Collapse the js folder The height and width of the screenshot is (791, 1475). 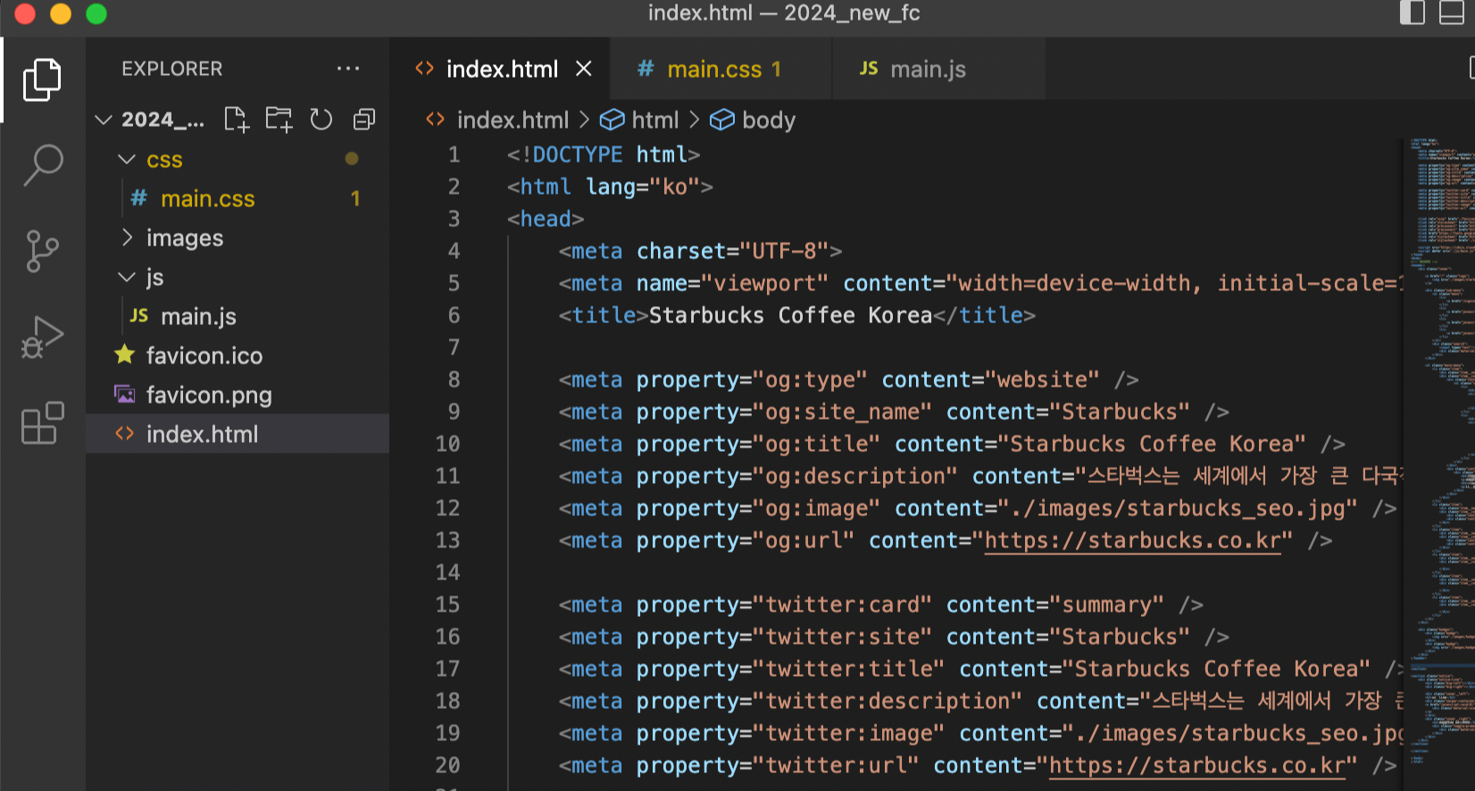coord(127,277)
